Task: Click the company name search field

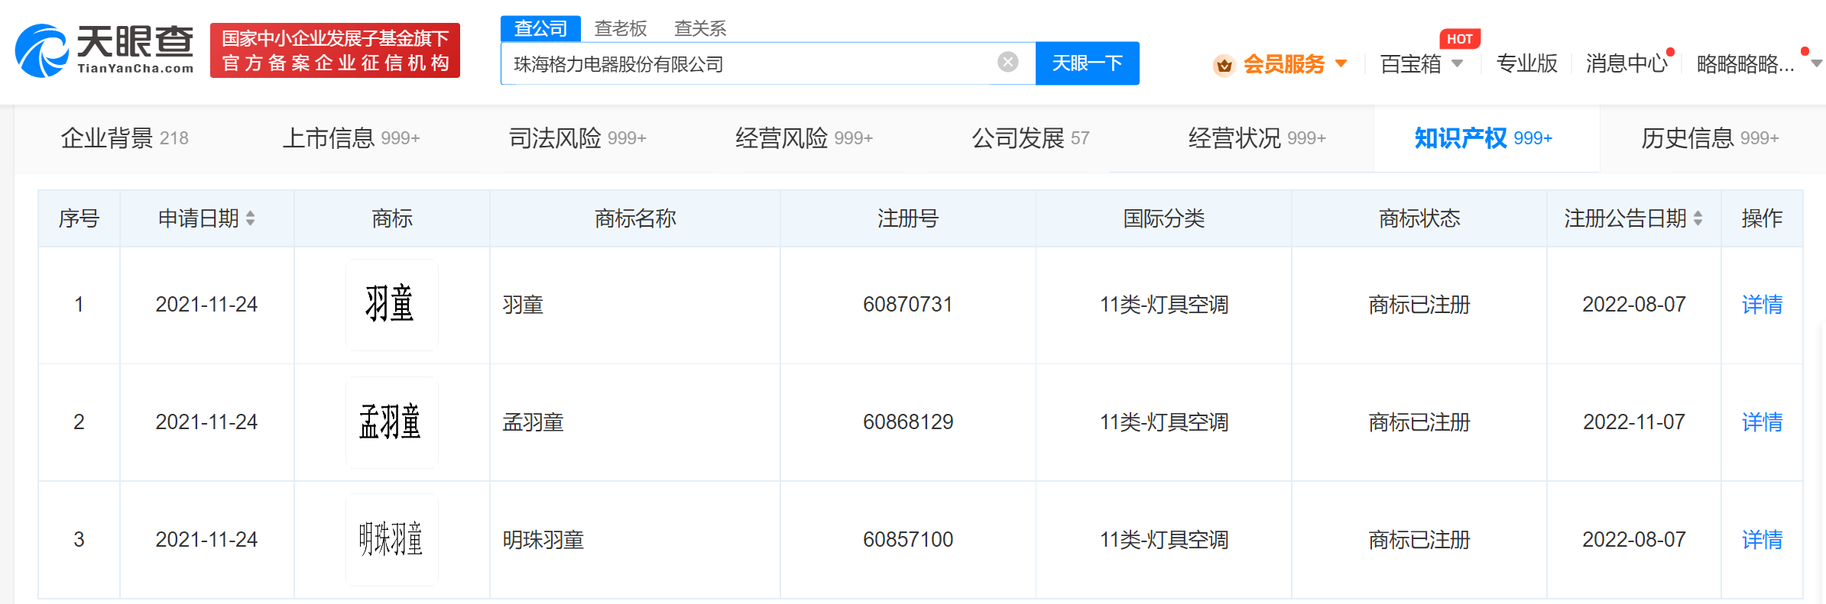Action: pyautogui.click(x=749, y=64)
